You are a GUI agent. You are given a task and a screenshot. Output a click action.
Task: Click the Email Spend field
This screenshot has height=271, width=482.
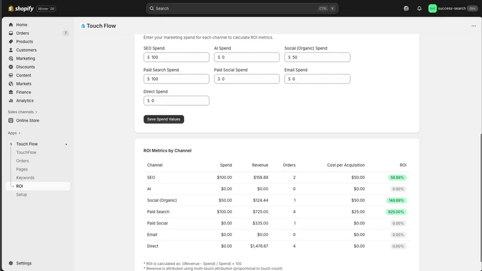(x=318, y=79)
